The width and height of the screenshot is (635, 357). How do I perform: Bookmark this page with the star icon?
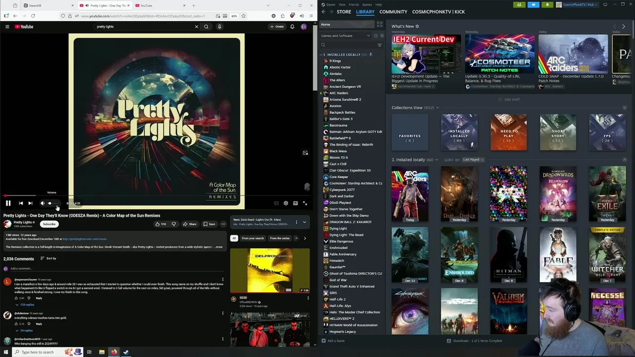[243, 16]
